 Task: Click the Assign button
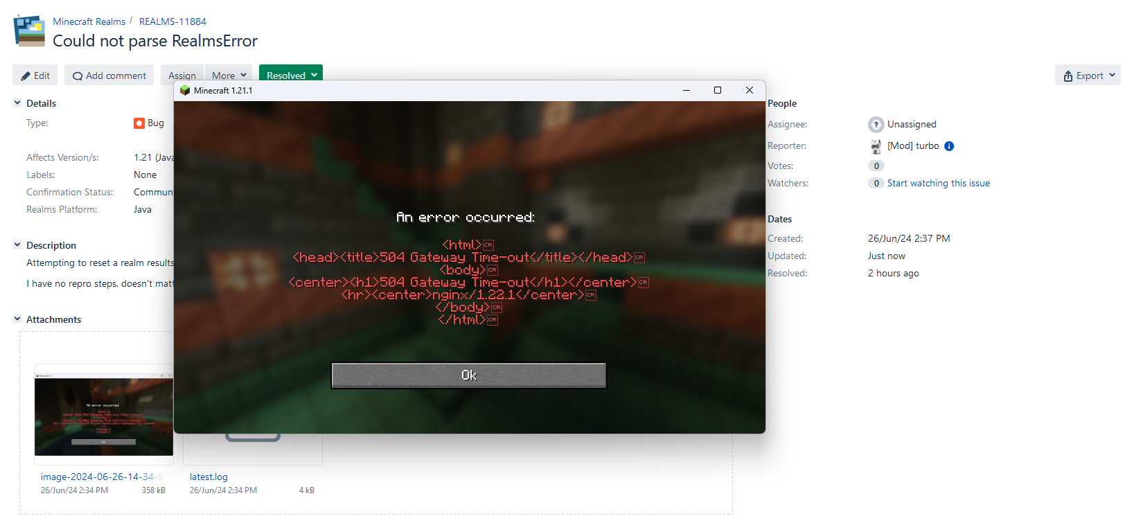[182, 76]
